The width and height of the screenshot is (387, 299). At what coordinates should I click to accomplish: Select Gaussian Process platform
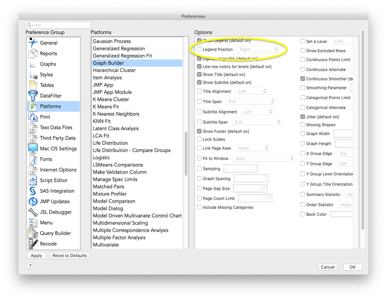pyautogui.click(x=137, y=41)
